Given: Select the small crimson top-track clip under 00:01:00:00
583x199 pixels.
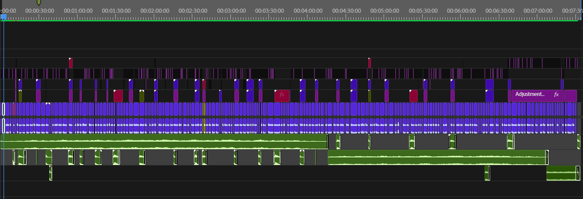Looking at the screenshot, I should pos(71,63).
